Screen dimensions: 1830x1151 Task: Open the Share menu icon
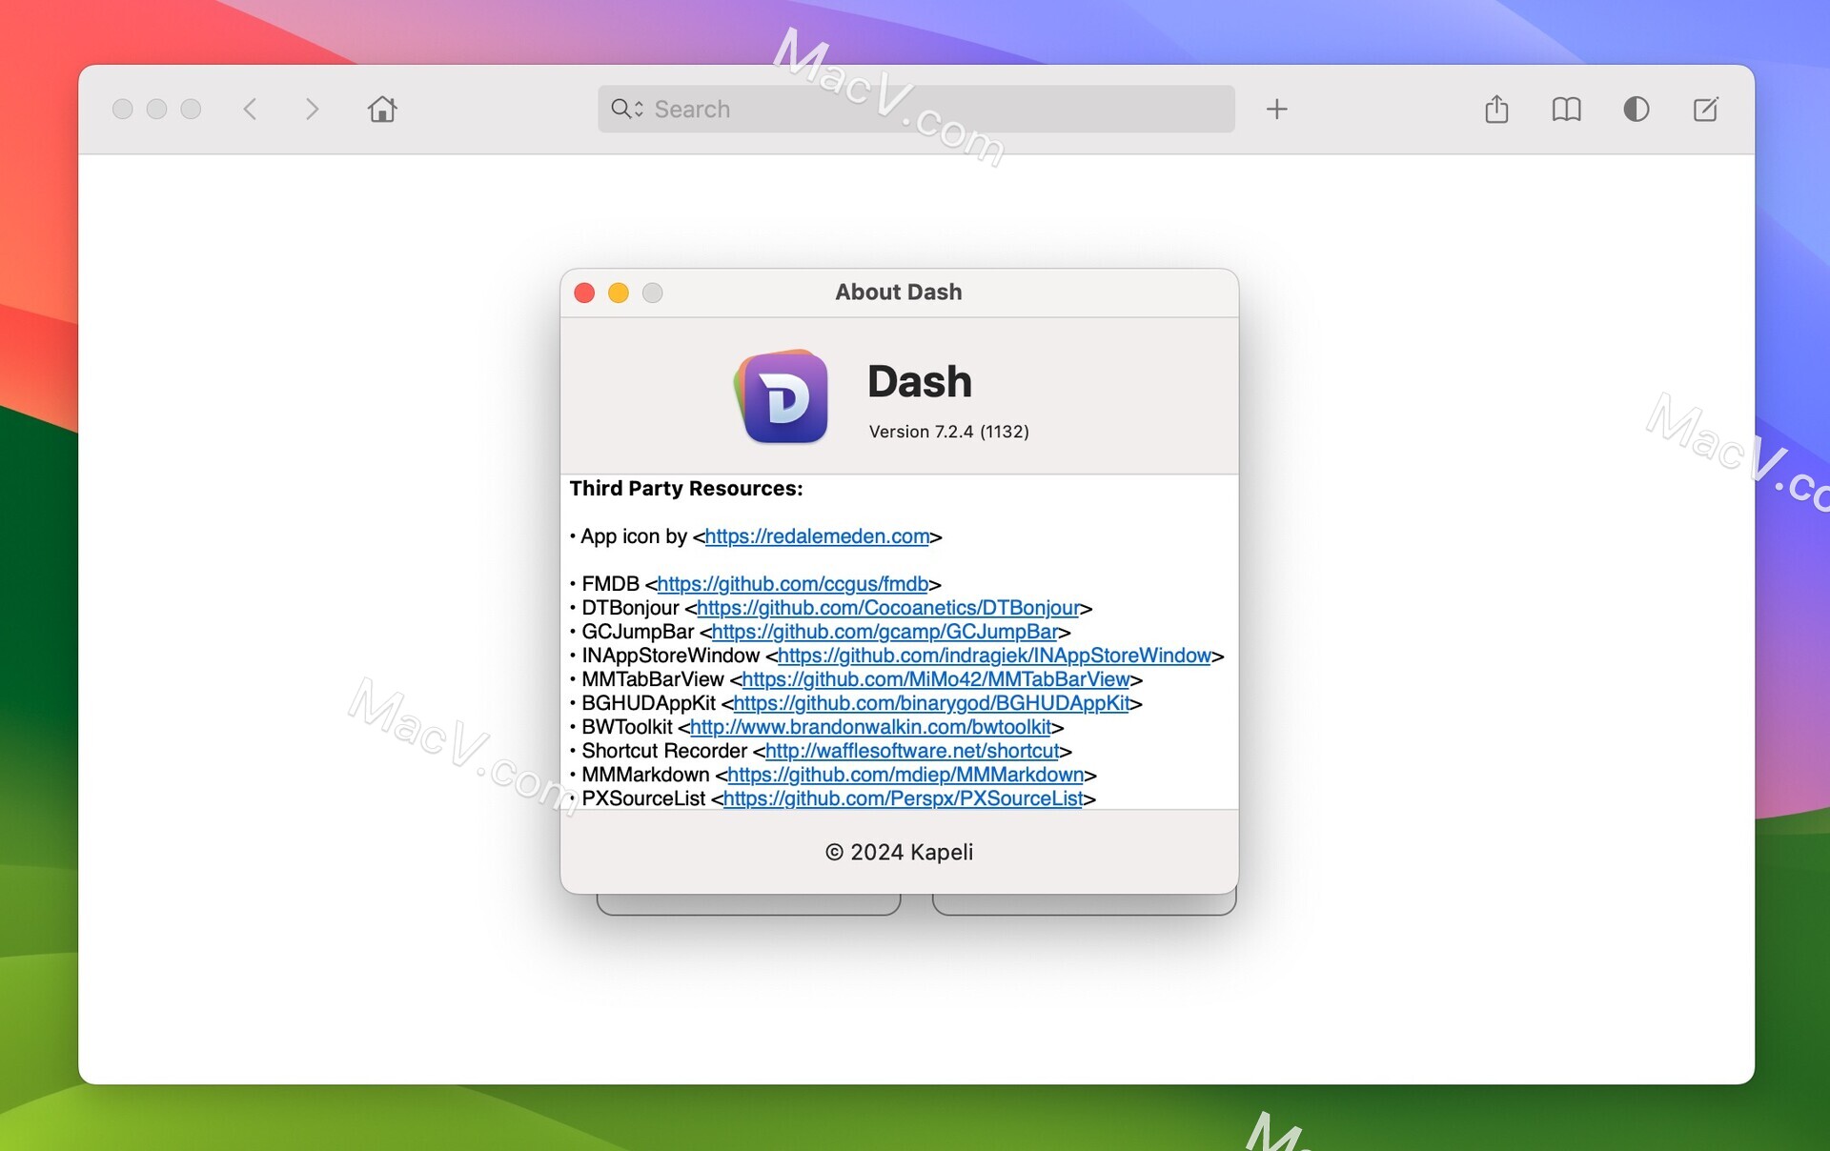1496,109
